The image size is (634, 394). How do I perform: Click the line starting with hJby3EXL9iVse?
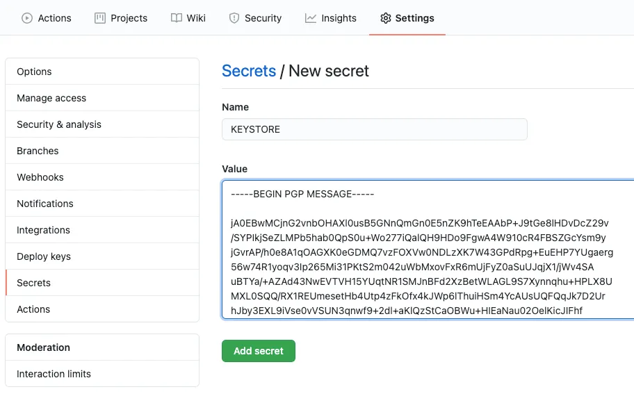tap(407, 311)
